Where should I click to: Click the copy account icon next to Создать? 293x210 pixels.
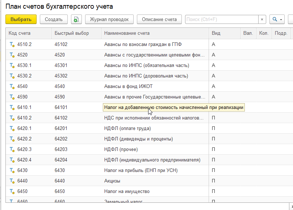(x=76, y=20)
